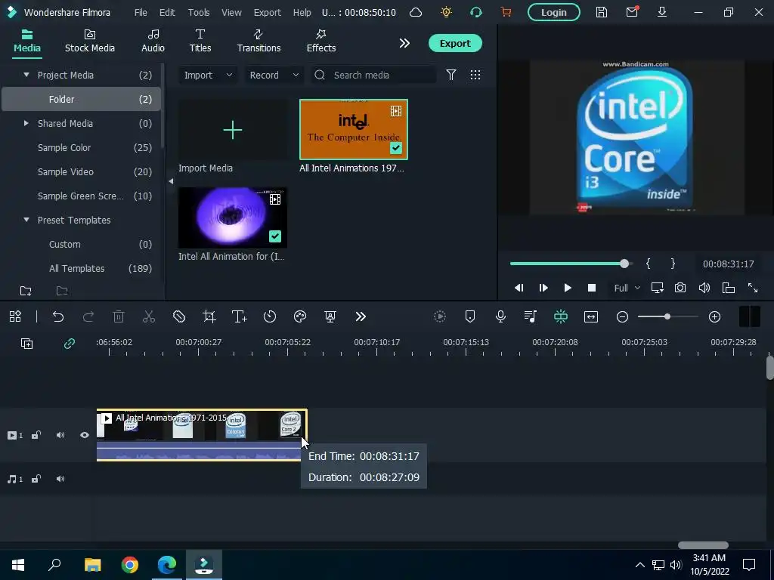Screen dimensions: 774x580
Task: Hide video track 1 with eye icon
Action: (x=85, y=435)
